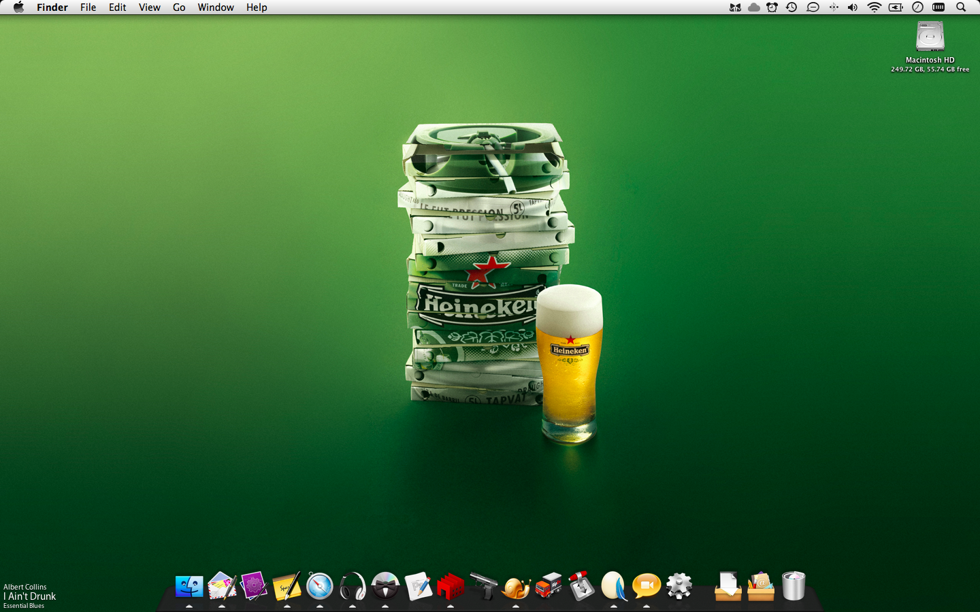Launch the Transmit truck app
Screen dimensions: 980x612
(x=549, y=586)
